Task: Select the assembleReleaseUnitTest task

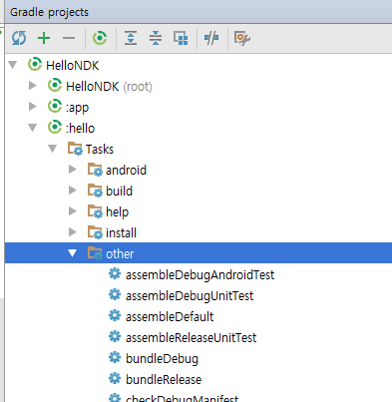Action: (x=192, y=338)
